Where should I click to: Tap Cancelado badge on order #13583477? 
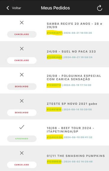coord(22,34)
